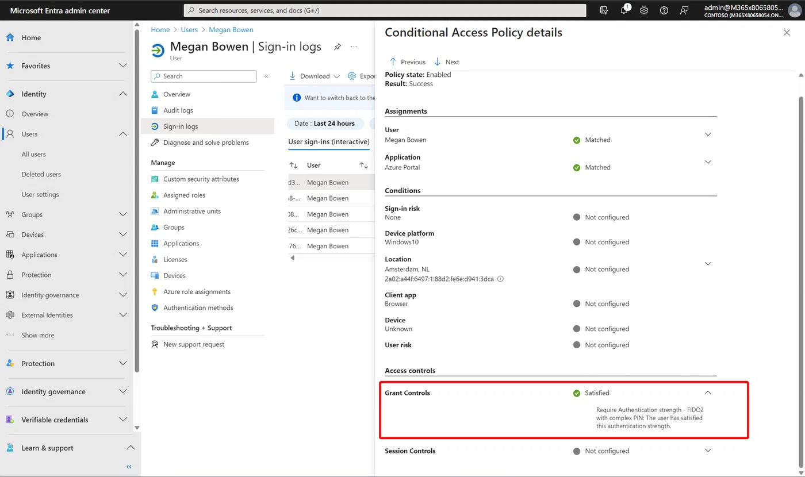Viewport: 805px width, 477px height.
Task: Click the Date: Last 24 hours filter
Action: tap(325, 124)
